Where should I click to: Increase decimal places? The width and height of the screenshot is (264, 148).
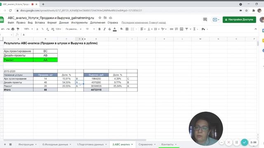click(52, 29)
